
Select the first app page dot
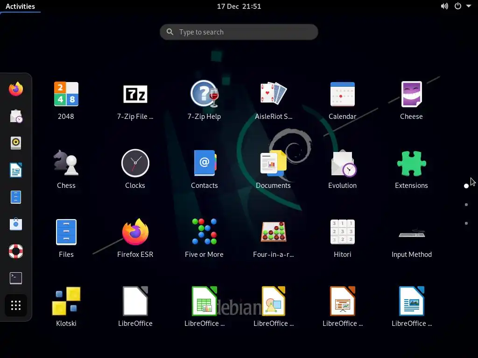(x=466, y=186)
